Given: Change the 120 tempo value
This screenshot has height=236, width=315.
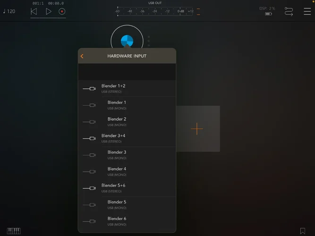Looking at the screenshot, I should pos(9,11).
